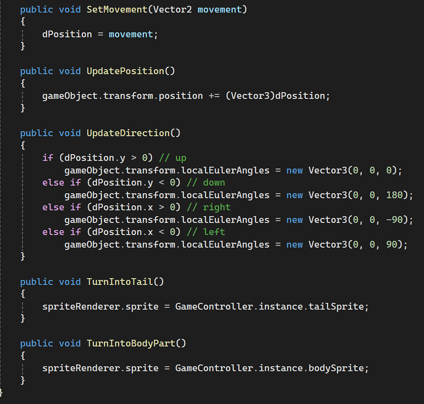Click the movement value in dPosition assignment
This screenshot has width=424, height=404.
click(x=131, y=34)
